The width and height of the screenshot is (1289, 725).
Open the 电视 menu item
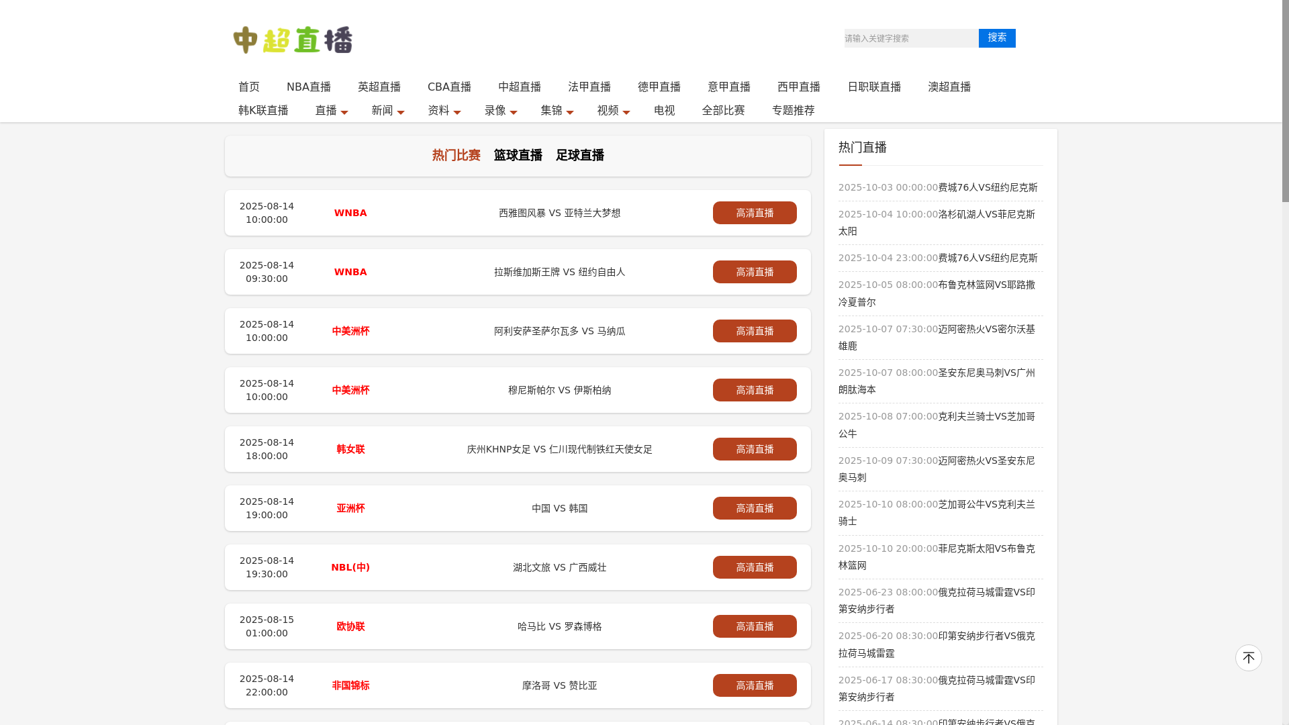tap(665, 110)
